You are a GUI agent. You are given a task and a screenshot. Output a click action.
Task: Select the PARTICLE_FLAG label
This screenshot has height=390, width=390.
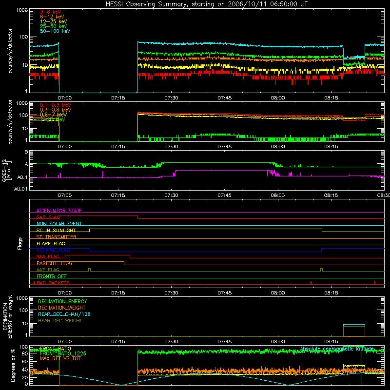click(54, 263)
